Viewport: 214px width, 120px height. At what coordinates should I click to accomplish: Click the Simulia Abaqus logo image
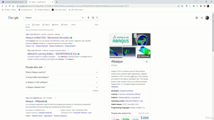(x=121, y=39)
